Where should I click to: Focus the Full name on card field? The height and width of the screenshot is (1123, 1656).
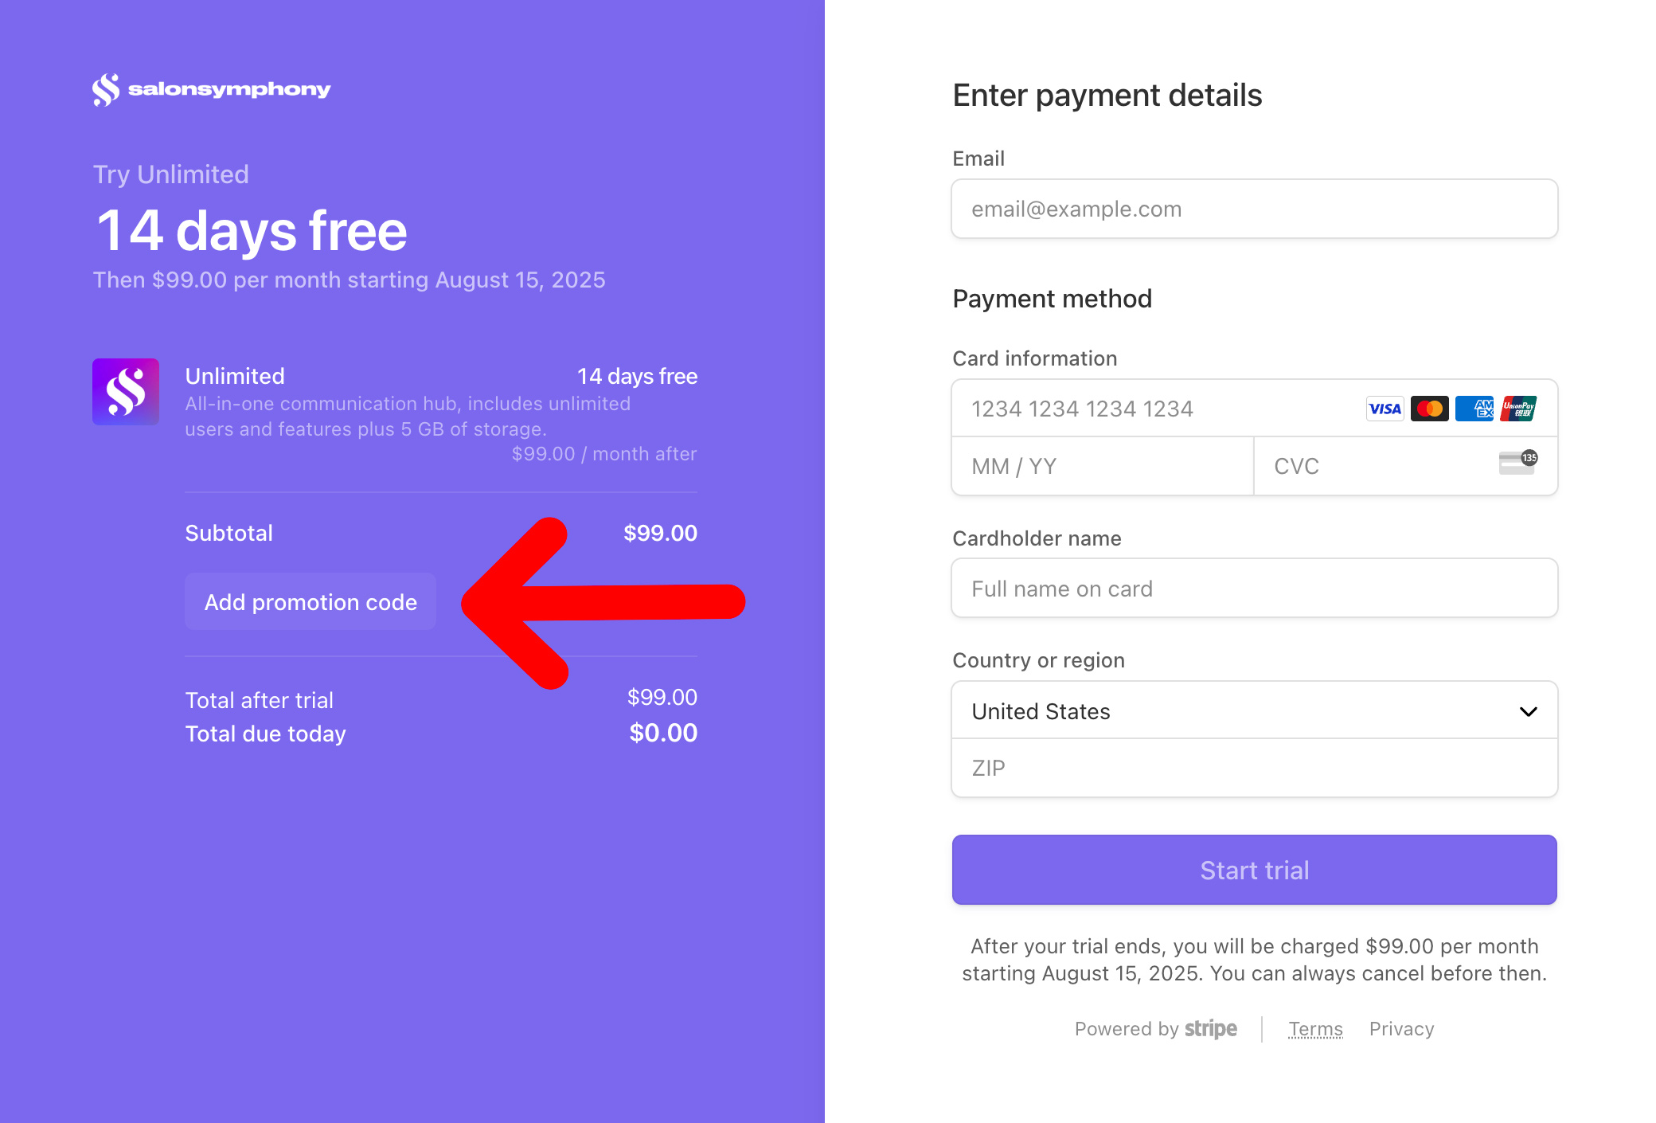click(1255, 588)
